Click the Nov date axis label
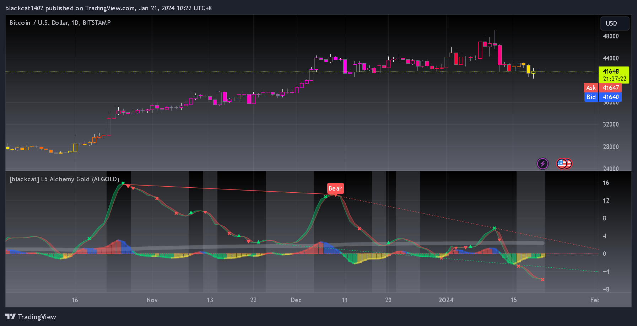This screenshot has width=637, height=326. [x=152, y=300]
